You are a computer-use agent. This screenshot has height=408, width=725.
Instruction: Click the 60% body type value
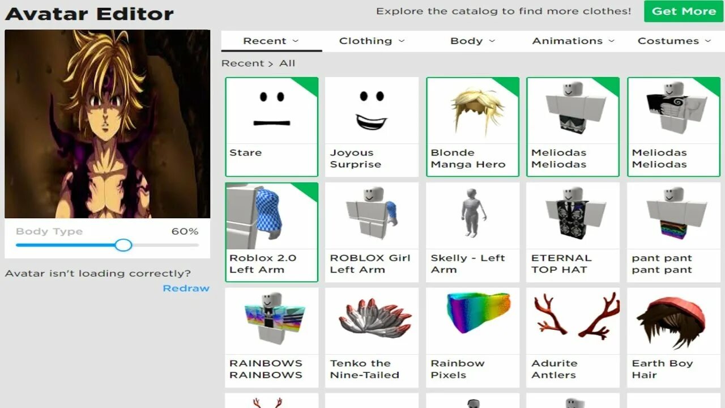click(x=185, y=231)
